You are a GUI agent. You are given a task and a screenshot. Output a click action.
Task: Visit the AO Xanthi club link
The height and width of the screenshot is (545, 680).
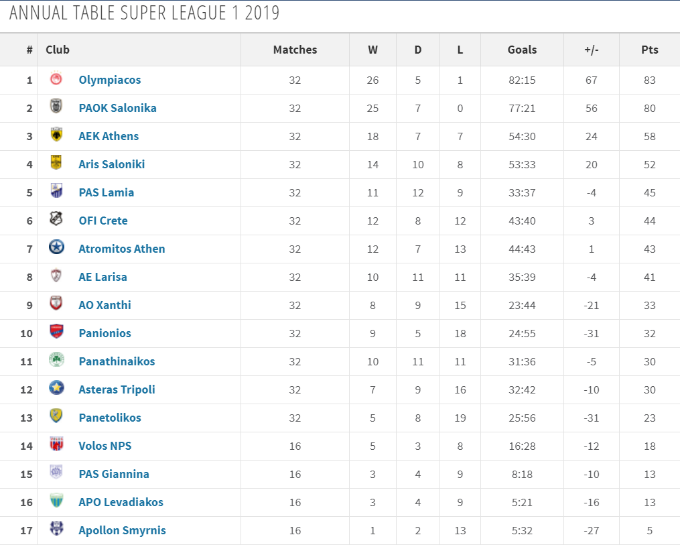[x=105, y=305]
